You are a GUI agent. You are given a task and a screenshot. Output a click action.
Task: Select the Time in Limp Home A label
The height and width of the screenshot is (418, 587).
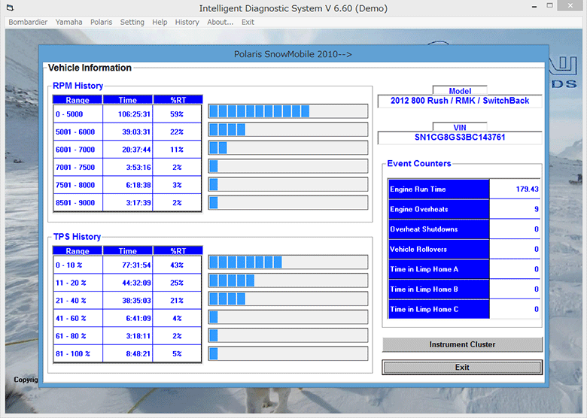point(439,269)
